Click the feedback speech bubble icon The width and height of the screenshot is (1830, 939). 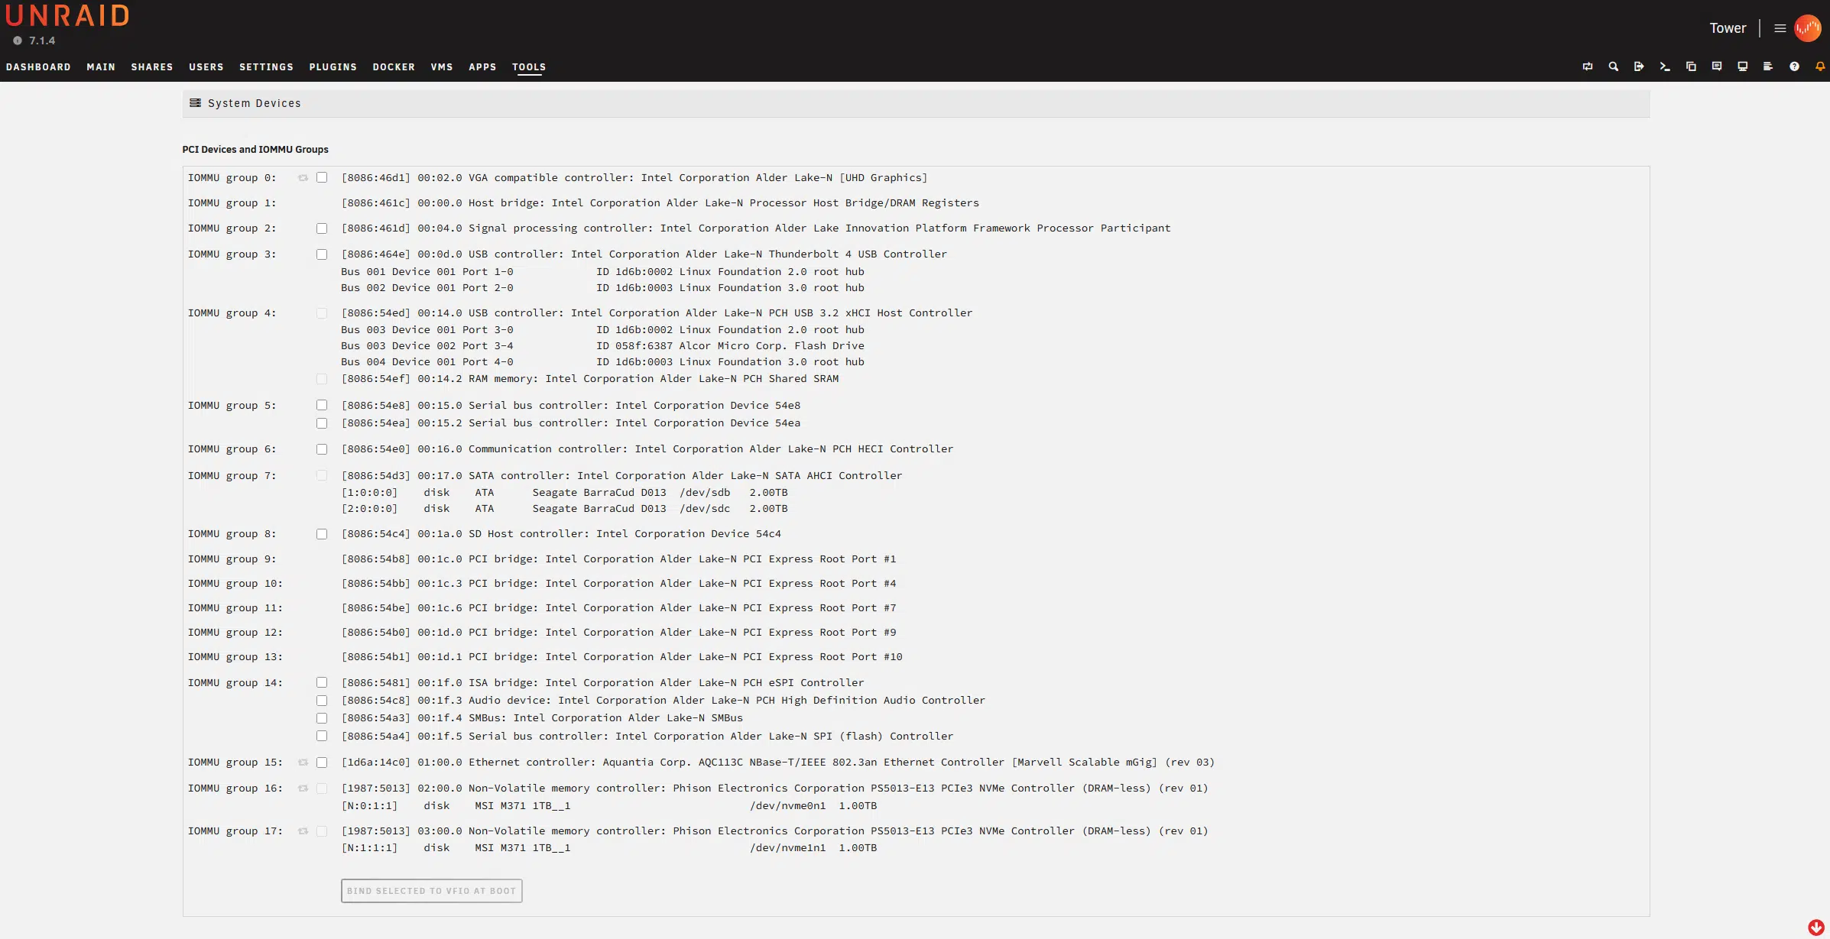click(1717, 66)
